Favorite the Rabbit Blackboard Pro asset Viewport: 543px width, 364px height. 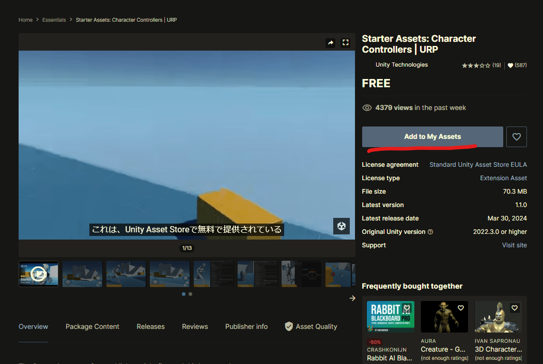(407, 308)
